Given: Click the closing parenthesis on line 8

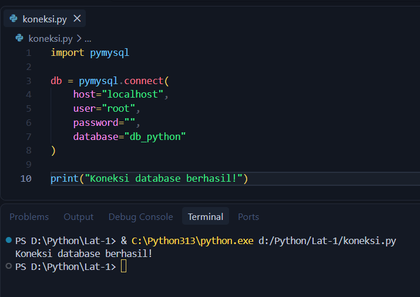Looking at the screenshot, I should point(53,151).
